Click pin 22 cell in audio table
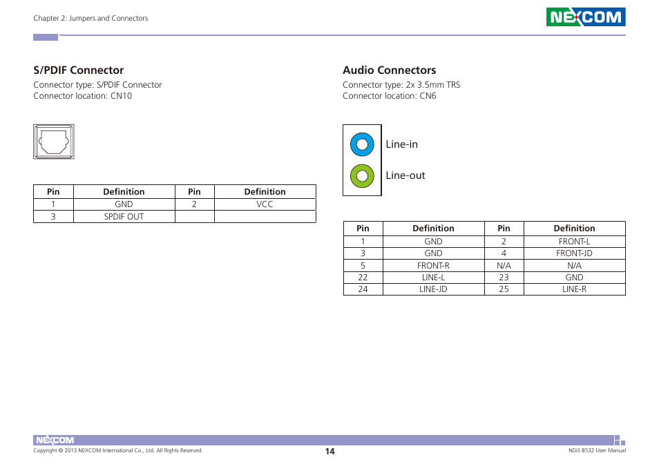659x464 pixels. tap(363, 277)
